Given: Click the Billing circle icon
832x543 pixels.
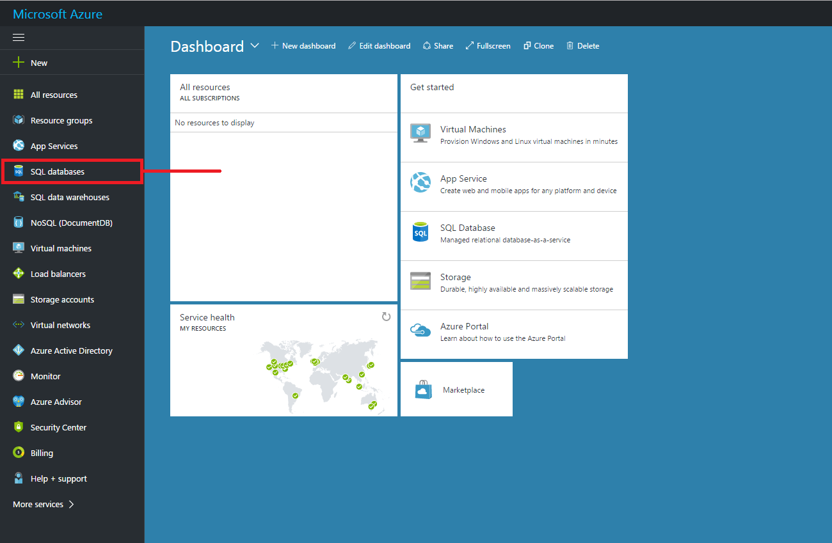Looking at the screenshot, I should coord(19,453).
